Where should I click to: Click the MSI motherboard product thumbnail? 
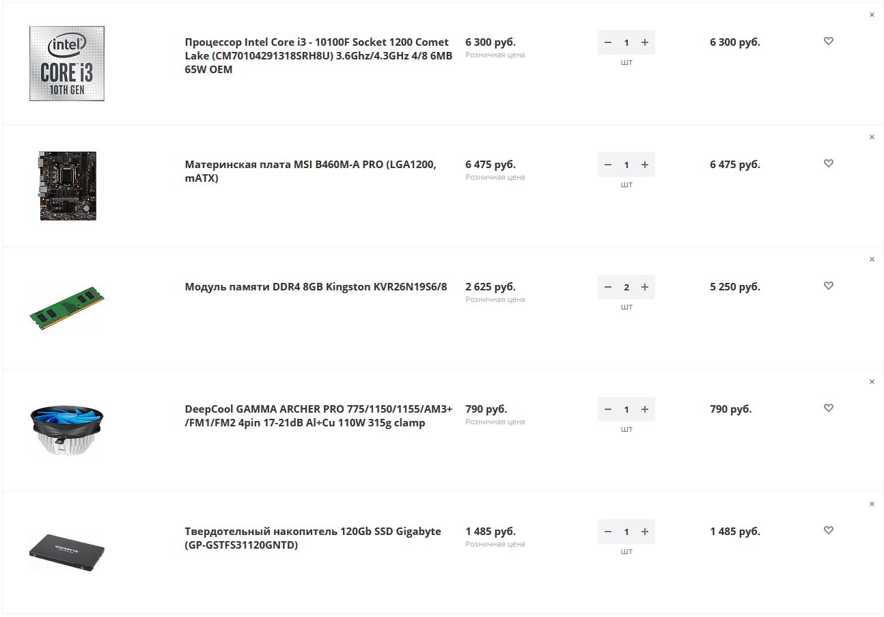(68, 186)
